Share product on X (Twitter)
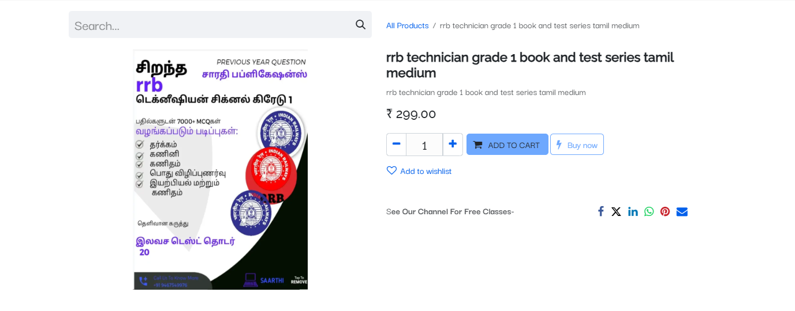Image resolution: width=795 pixels, height=311 pixels. 616,211
